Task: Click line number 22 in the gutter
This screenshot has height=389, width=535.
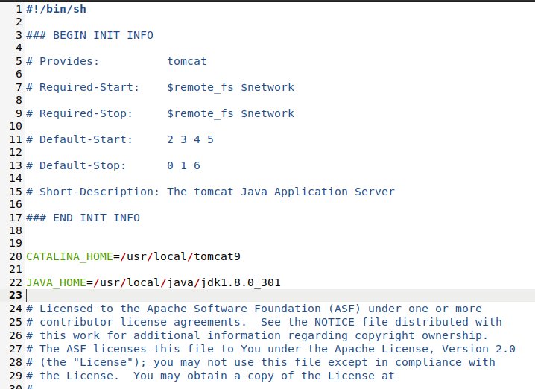Action: pos(16,283)
